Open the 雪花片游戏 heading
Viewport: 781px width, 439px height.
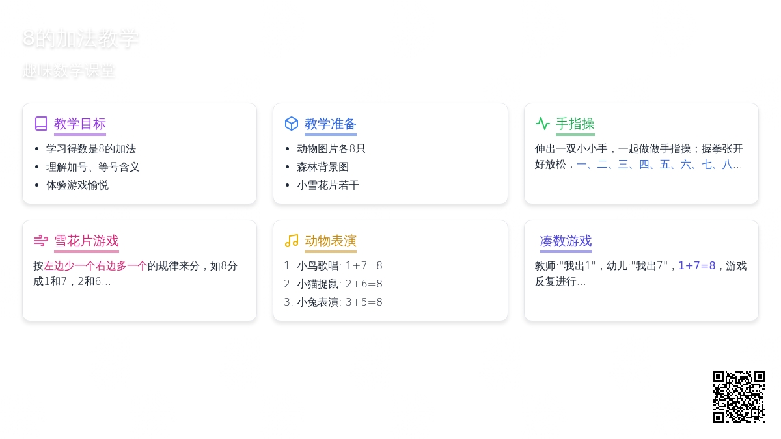coord(87,241)
